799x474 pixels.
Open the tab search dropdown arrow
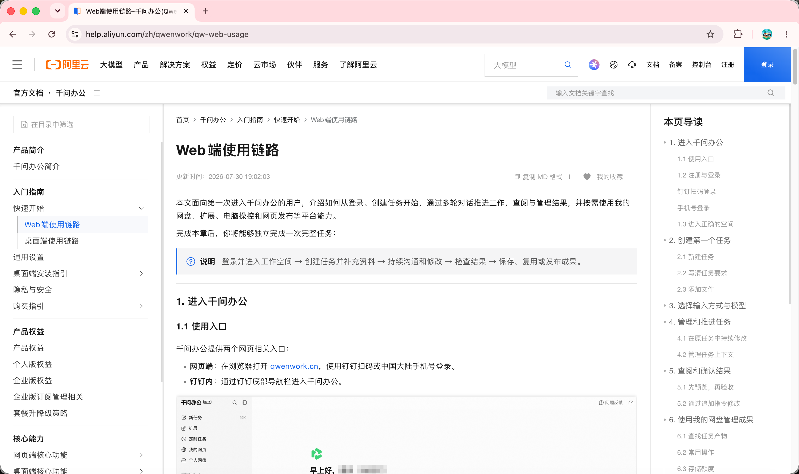click(58, 11)
